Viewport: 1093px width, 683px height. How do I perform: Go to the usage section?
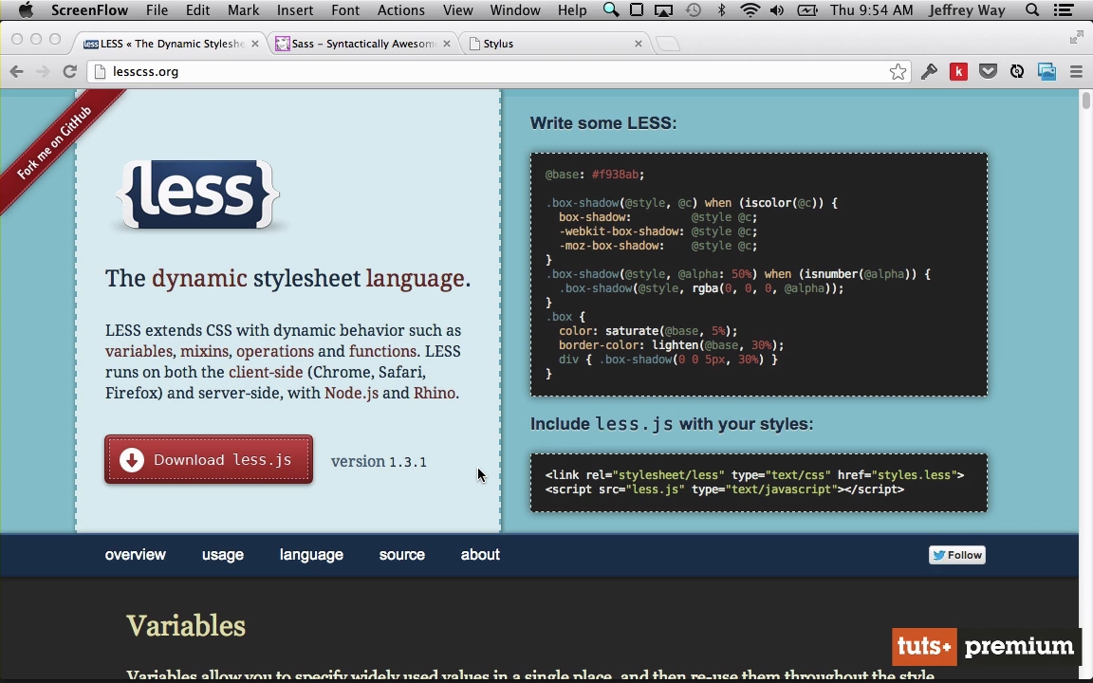coord(222,555)
